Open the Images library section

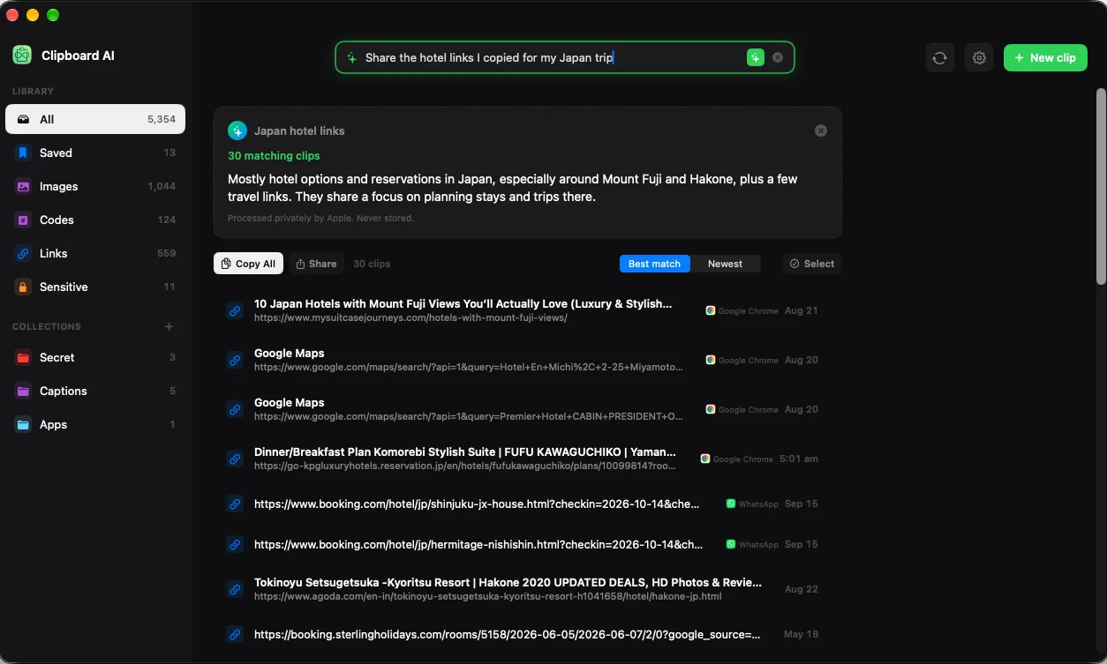(x=95, y=186)
